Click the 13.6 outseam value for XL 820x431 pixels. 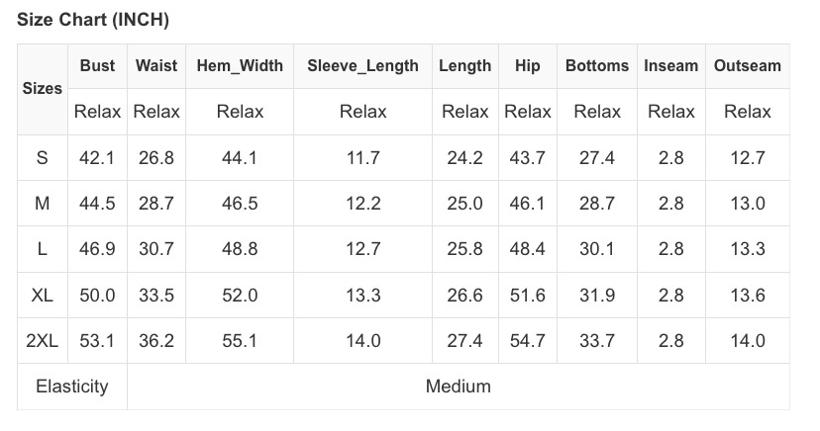click(747, 296)
